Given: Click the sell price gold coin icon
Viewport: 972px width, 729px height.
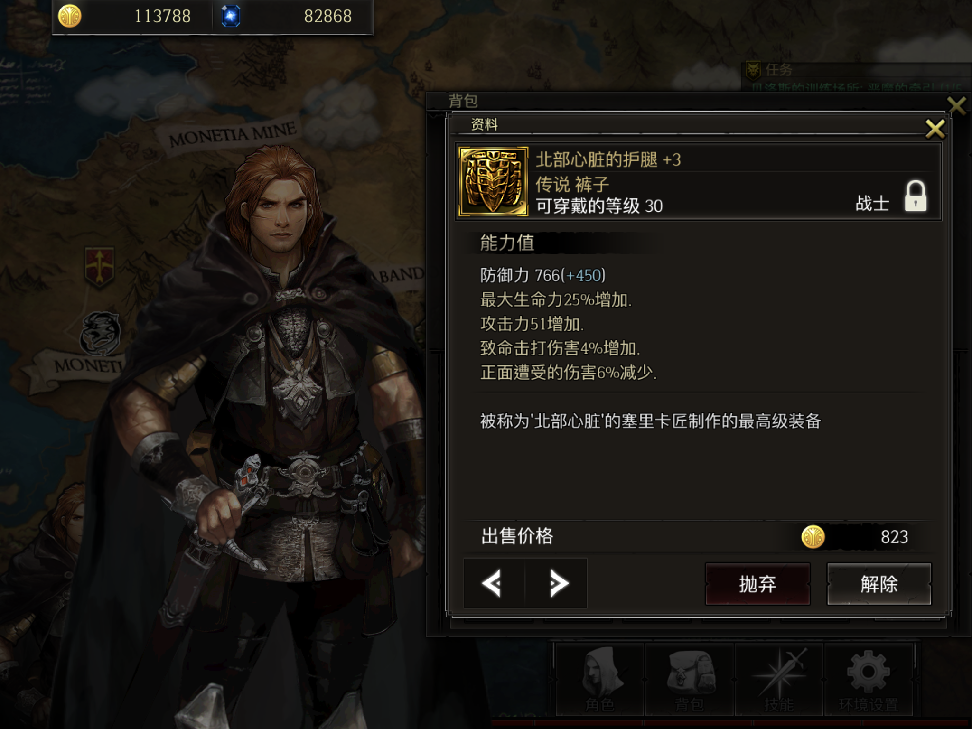Looking at the screenshot, I should (813, 537).
